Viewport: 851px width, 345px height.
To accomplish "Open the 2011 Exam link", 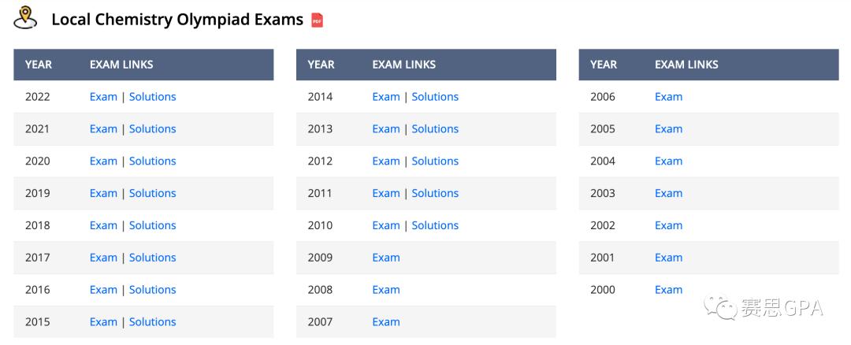I will 386,193.
